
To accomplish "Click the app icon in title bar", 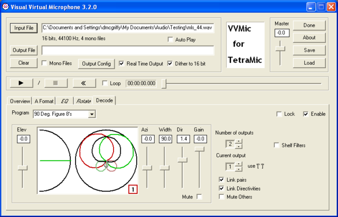I will click(5, 7).
